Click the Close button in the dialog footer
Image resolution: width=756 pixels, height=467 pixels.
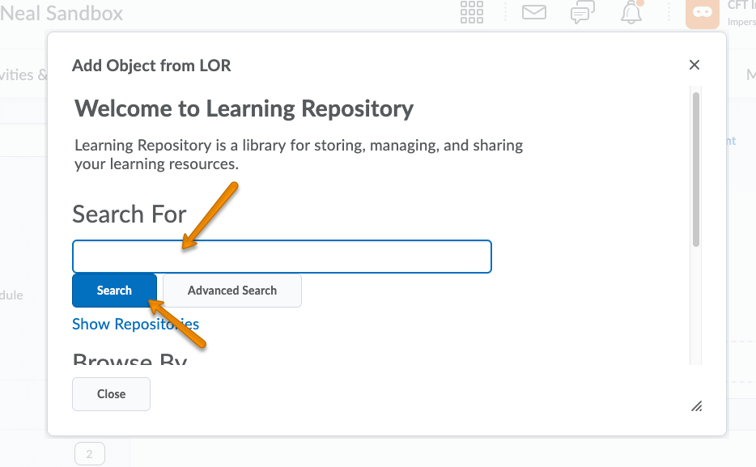[x=111, y=394]
